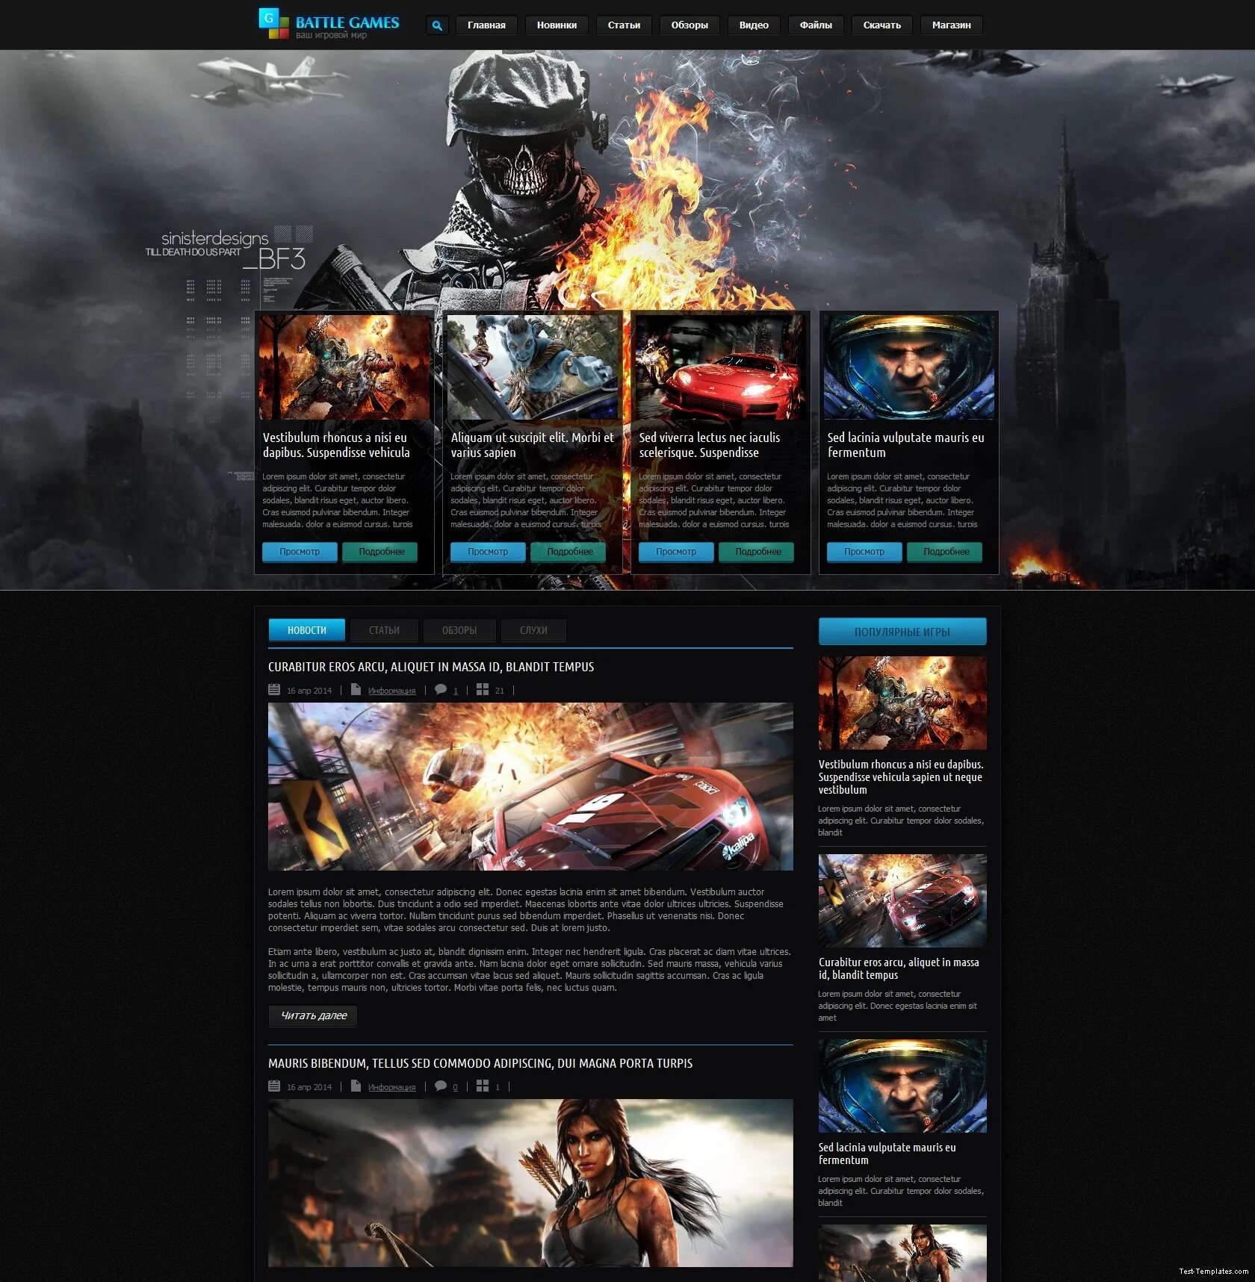Open the racing explosion post image
Screen dimensions: 1255x1282
coord(530,786)
